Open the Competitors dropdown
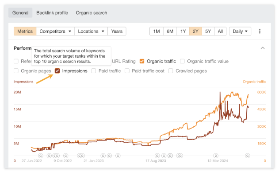Screen dimensions: 279x172 pyautogui.click(x=55, y=31)
